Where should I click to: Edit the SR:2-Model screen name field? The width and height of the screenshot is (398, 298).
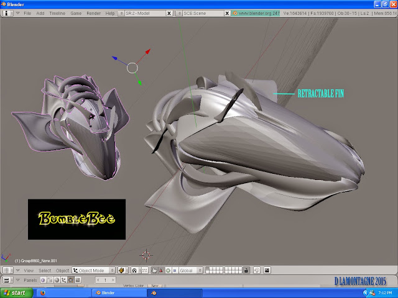coord(145,13)
